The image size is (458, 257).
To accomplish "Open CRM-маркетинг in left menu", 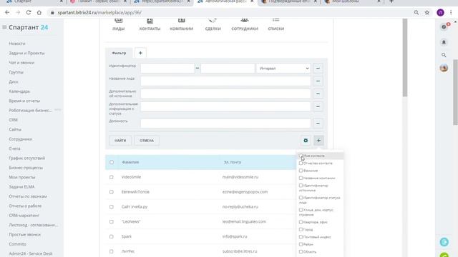I will point(24,216).
